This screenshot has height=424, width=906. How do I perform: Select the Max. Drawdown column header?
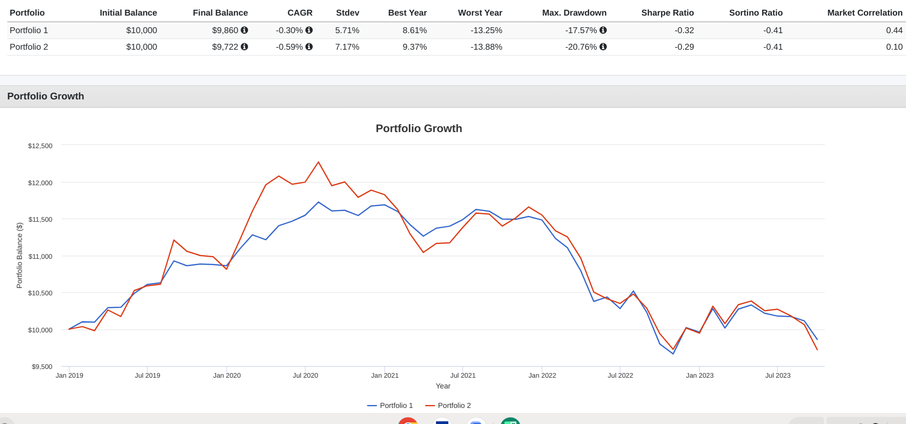(x=574, y=13)
